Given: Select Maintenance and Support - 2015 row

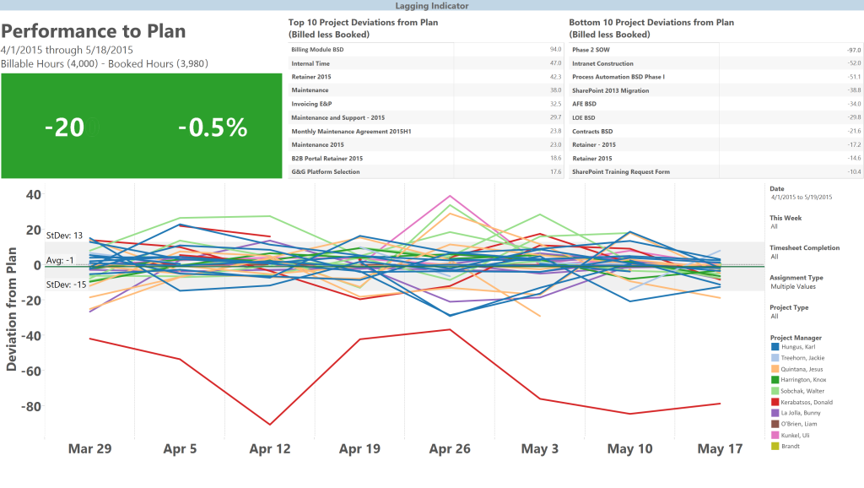Looking at the screenshot, I should tap(426, 117).
